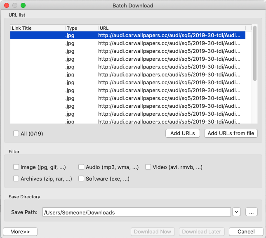Image resolution: width=266 pixels, height=238 pixels.
Task: Sort by the URL column header
Action: click(172, 28)
